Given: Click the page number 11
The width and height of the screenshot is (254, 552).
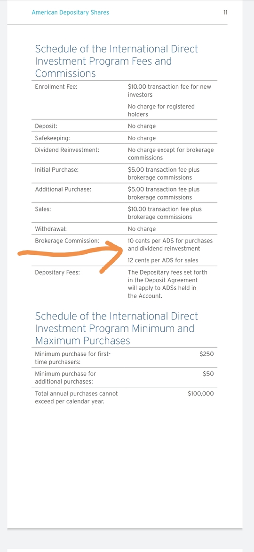Looking at the screenshot, I should click(x=225, y=12).
